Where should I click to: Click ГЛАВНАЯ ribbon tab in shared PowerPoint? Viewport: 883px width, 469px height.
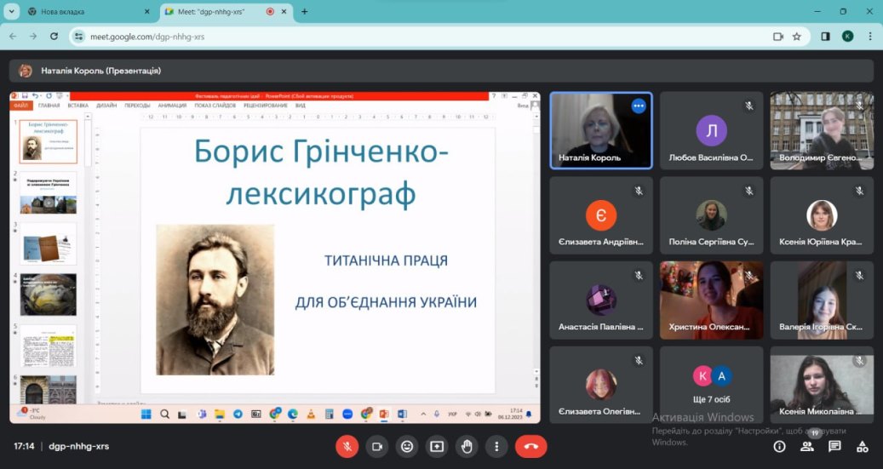click(x=49, y=106)
